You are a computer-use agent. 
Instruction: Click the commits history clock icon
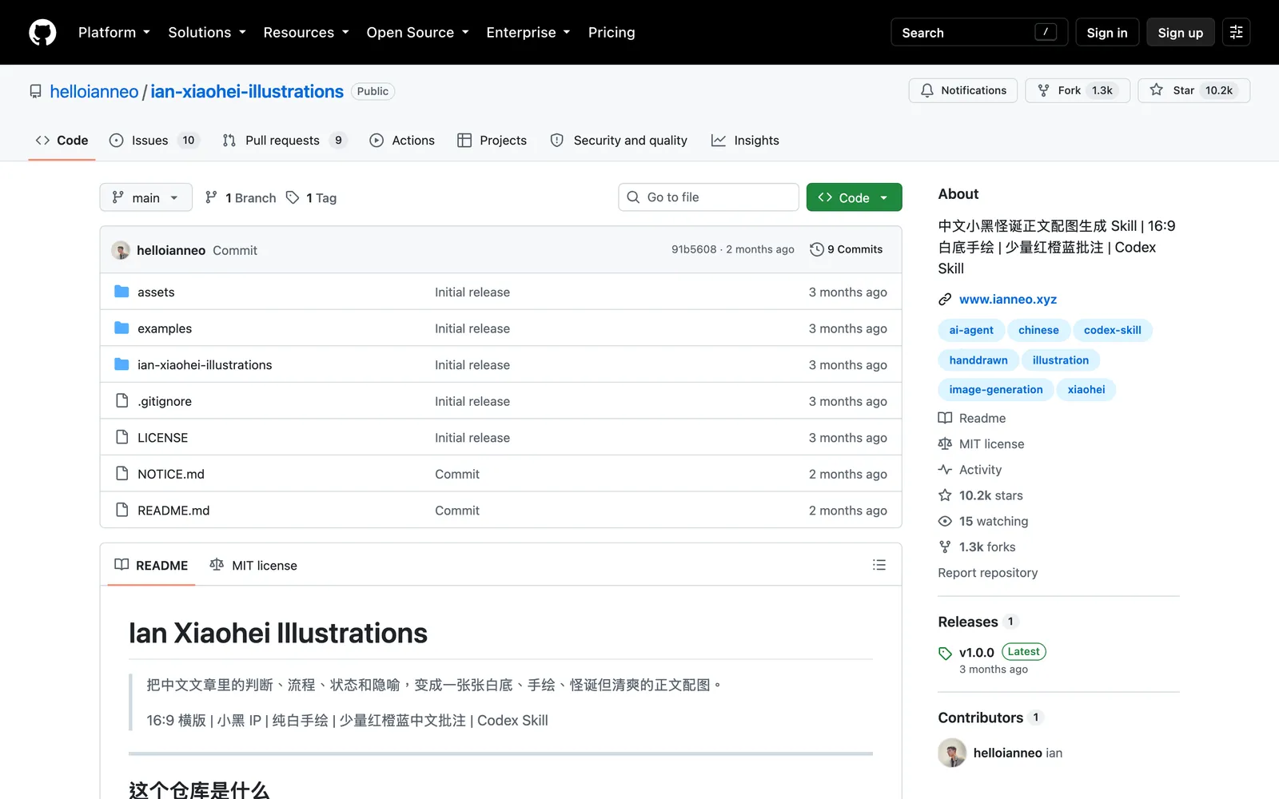coord(816,249)
